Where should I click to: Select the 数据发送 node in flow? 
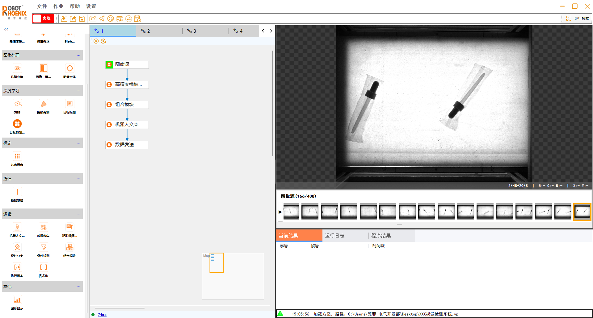coord(127,145)
